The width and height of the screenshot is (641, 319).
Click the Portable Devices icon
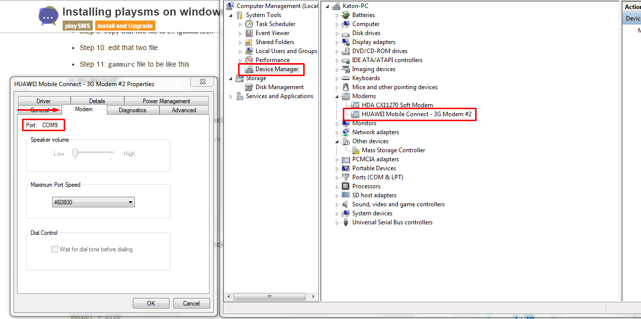pyautogui.click(x=345, y=168)
